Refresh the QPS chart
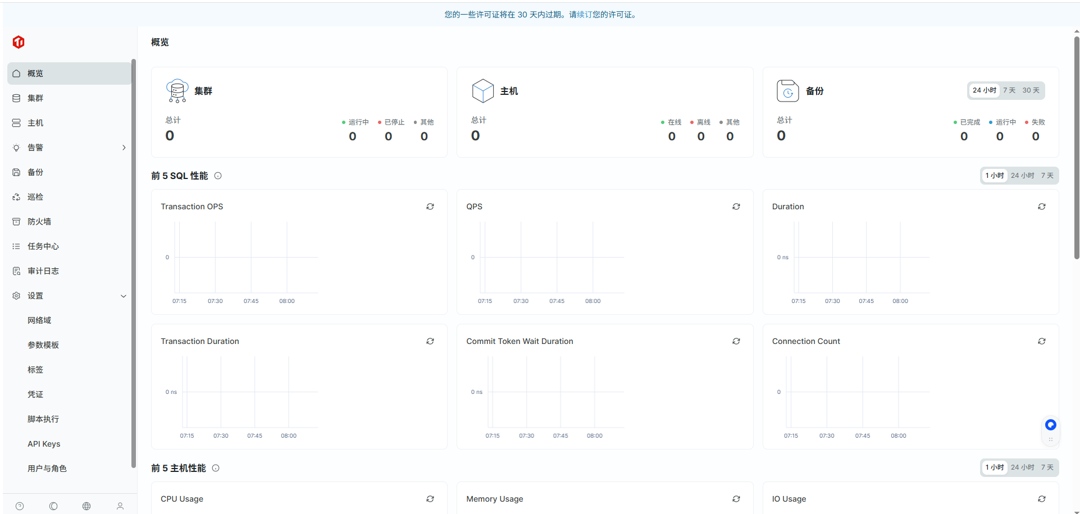This screenshot has width=1080, height=514. point(736,206)
